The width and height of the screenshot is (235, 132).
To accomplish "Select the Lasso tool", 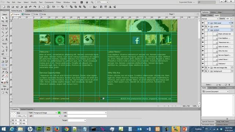I will pyautogui.click(x=7, y=29).
